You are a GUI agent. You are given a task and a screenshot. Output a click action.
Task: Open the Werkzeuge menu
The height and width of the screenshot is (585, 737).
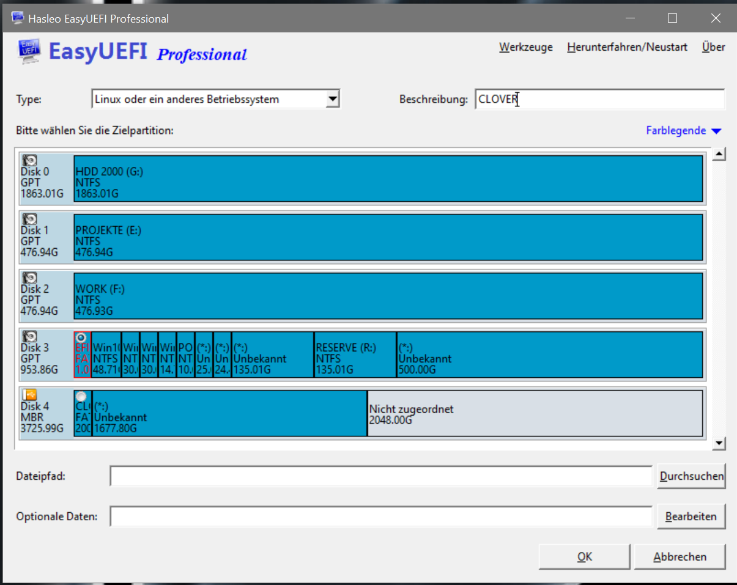pos(526,47)
